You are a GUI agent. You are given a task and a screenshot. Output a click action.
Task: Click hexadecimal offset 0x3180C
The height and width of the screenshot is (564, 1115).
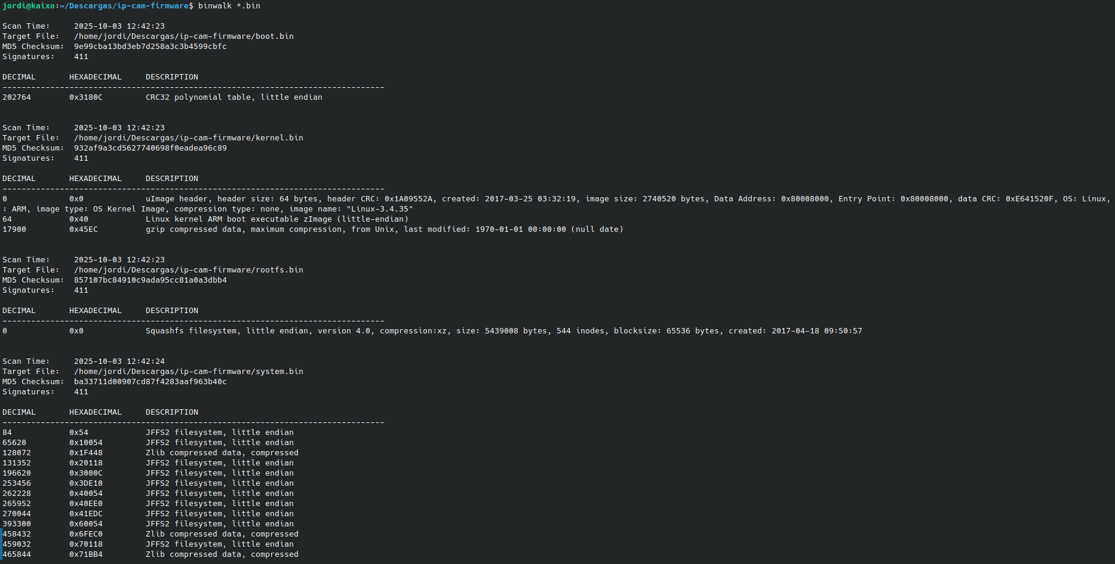(x=85, y=97)
